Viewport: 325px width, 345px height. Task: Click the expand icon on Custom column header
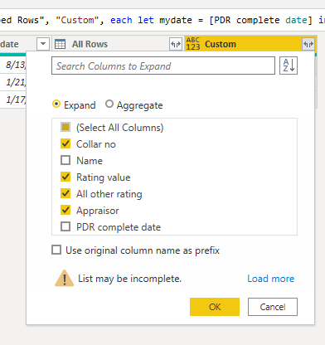[x=308, y=44]
